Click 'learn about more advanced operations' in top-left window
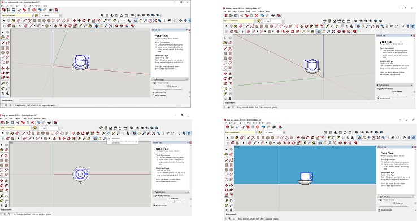The width and height of the screenshot is (417, 223). 167,68
